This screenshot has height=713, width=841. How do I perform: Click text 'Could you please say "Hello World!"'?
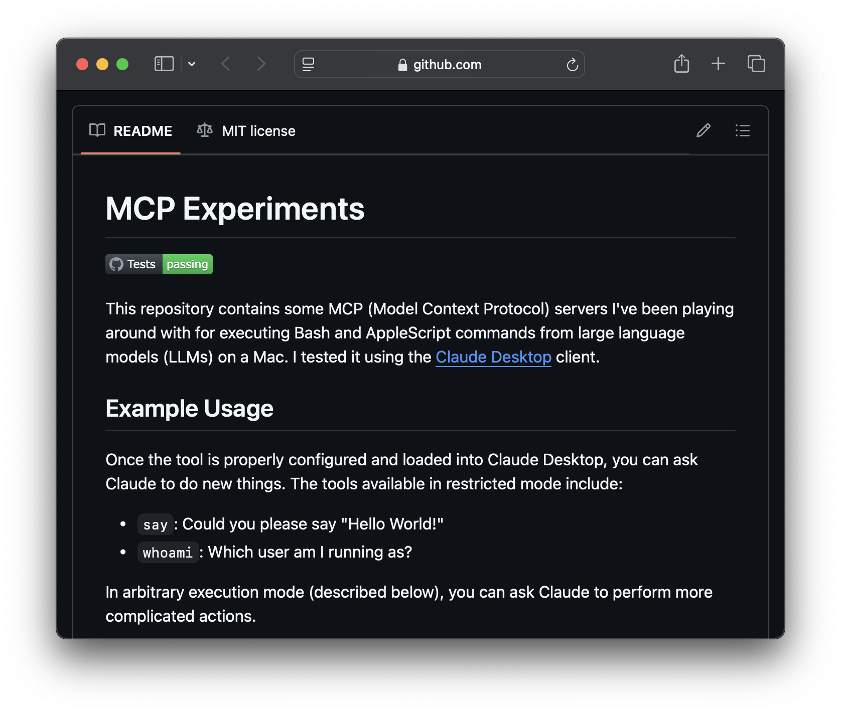[313, 524]
